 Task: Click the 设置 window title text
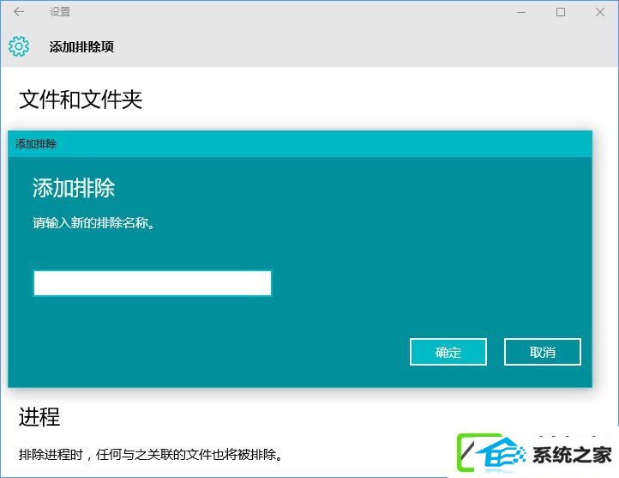click(x=60, y=12)
